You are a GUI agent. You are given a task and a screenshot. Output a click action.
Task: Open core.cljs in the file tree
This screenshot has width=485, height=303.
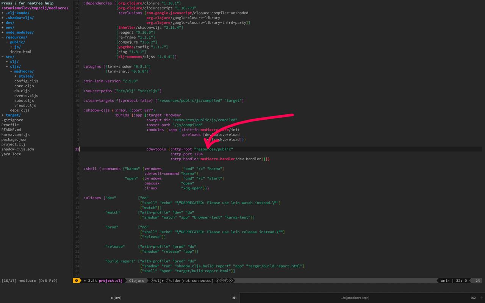tap(24, 86)
